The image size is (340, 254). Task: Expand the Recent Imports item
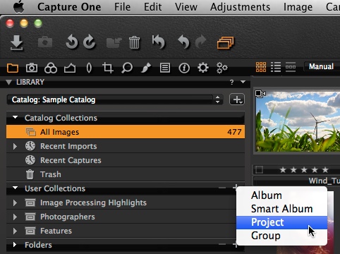pyautogui.click(x=15, y=146)
